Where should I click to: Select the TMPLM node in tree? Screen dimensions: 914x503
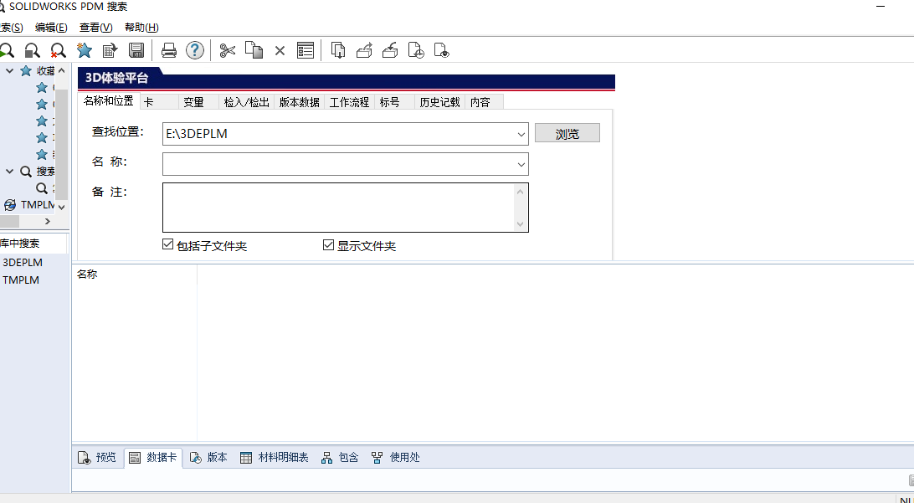(x=38, y=204)
